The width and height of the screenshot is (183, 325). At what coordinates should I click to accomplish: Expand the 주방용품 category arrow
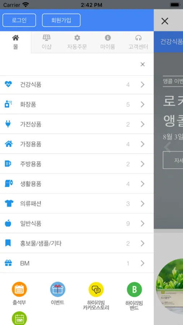click(x=143, y=164)
